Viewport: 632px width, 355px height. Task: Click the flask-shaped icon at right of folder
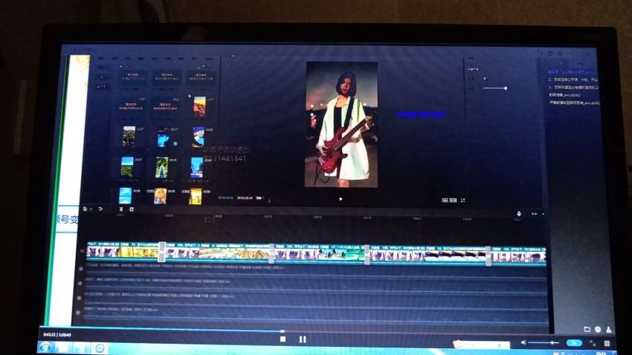point(609,330)
